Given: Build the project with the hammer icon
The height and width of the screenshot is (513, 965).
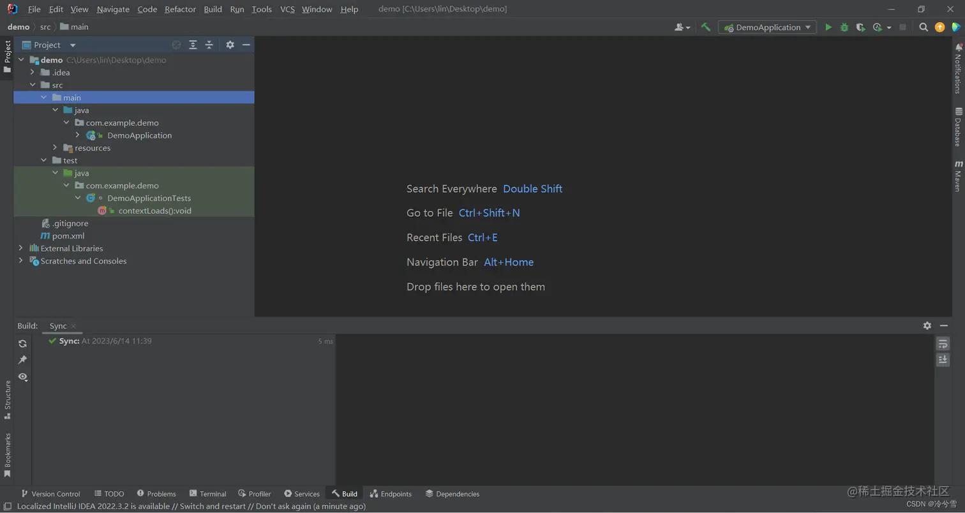Looking at the screenshot, I should click(705, 27).
